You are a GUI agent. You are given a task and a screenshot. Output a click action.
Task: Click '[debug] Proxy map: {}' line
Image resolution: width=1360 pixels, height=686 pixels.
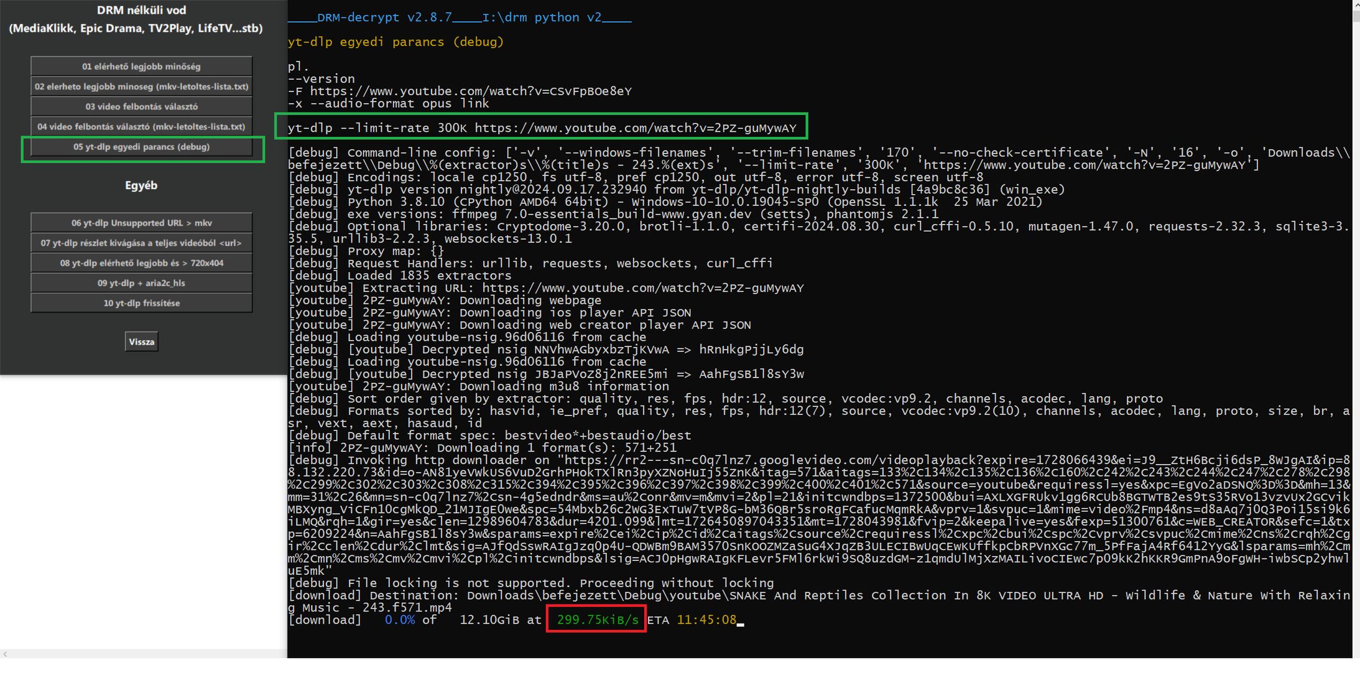(366, 251)
